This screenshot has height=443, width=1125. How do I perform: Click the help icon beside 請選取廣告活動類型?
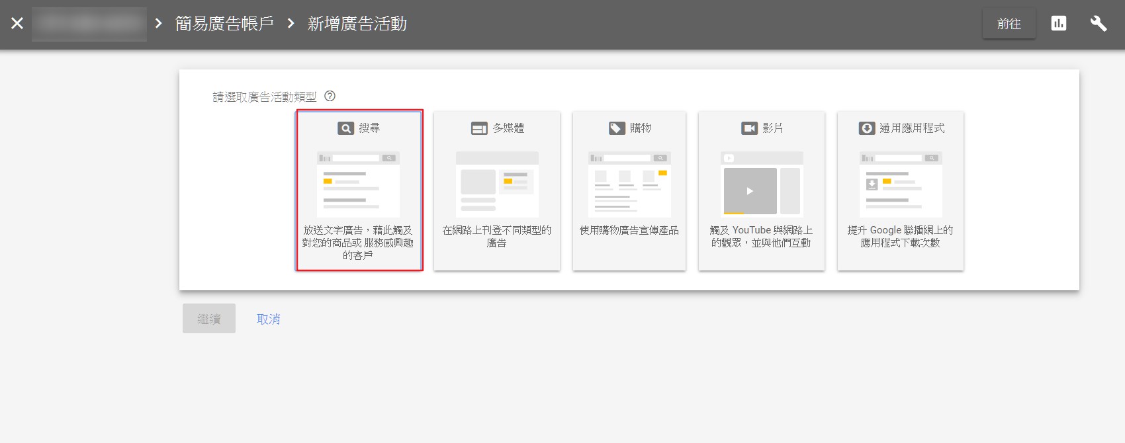330,96
